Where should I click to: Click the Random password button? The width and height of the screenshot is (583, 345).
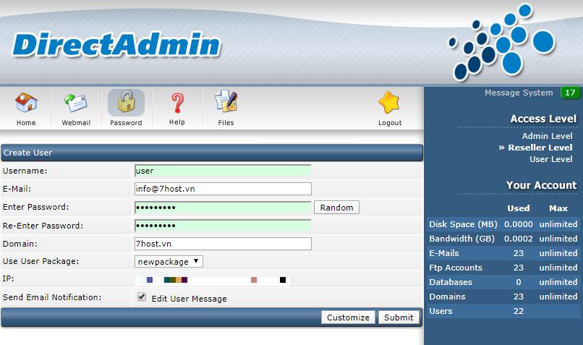pyautogui.click(x=336, y=208)
